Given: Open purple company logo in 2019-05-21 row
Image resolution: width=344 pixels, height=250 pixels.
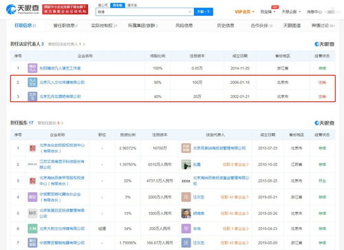Looking at the screenshot, I should [x=32, y=197].
